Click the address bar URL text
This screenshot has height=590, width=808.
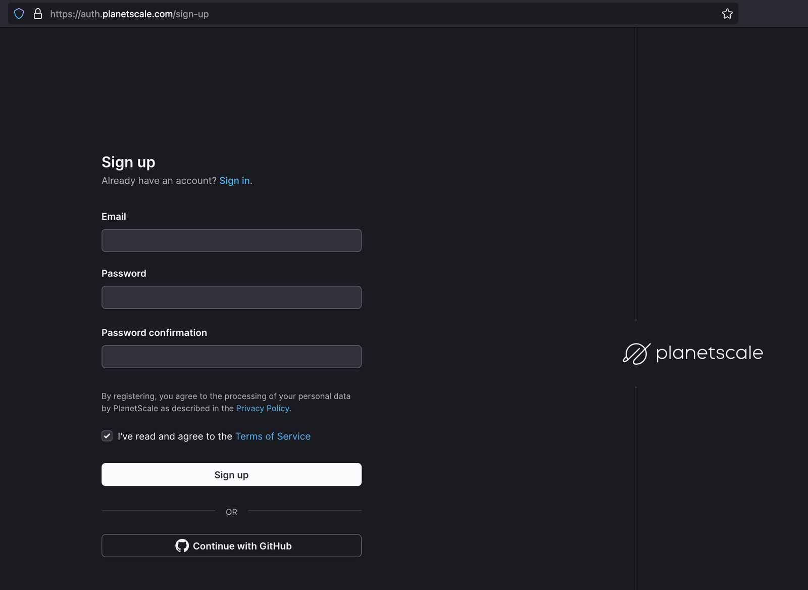click(129, 14)
